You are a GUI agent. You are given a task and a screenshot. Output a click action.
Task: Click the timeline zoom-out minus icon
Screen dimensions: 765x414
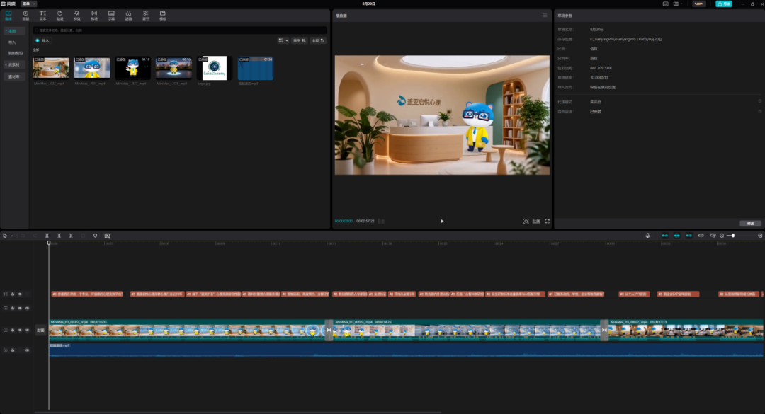point(722,236)
